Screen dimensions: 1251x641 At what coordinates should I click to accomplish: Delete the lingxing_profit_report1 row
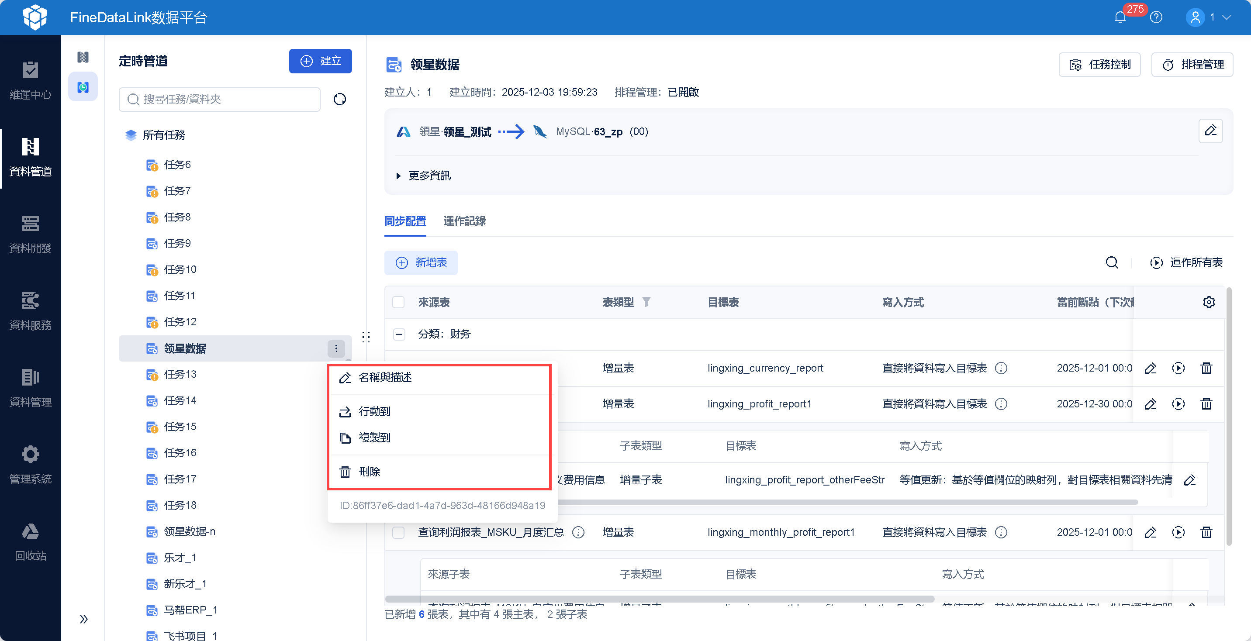(1206, 404)
